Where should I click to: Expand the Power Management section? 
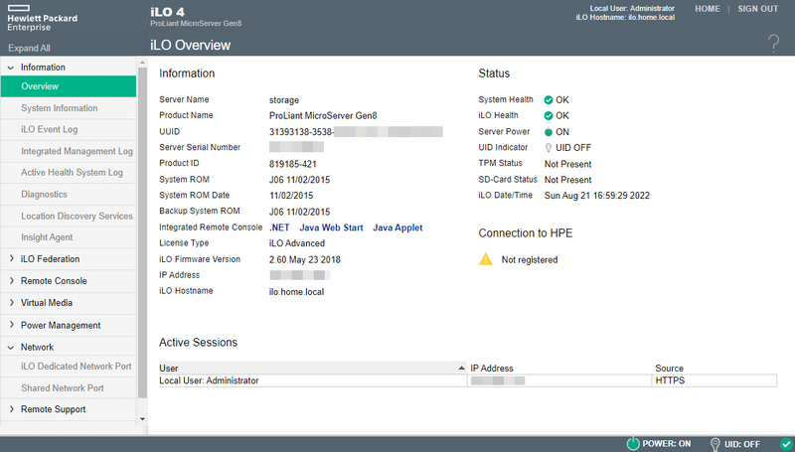click(x=11, y=325)
